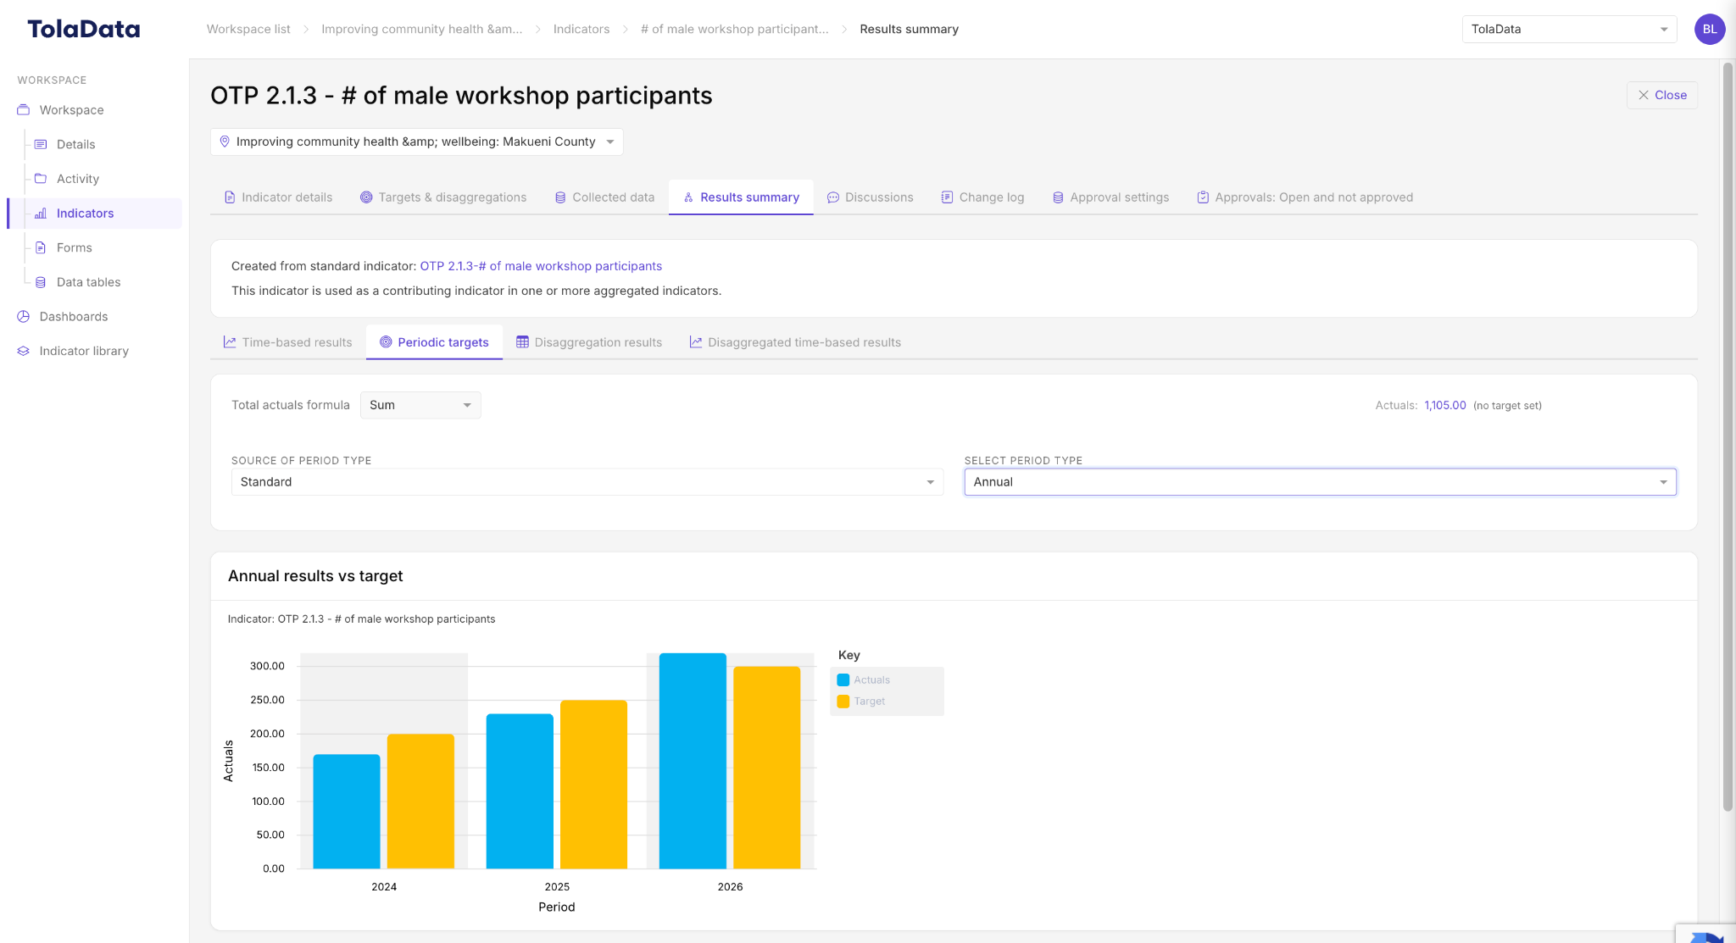Image resolution: width=1736 pixels, height=943 pixels.
Task: Open the TolaData organization selector
Action: [x=1569, y=29]
